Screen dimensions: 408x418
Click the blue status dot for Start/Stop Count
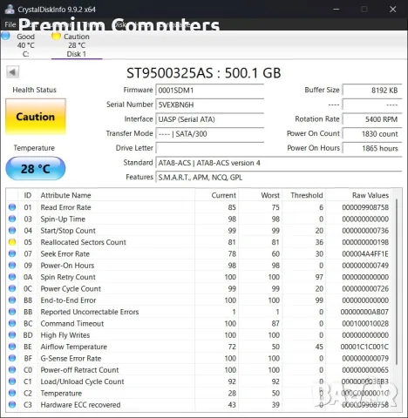pos(12,231)
